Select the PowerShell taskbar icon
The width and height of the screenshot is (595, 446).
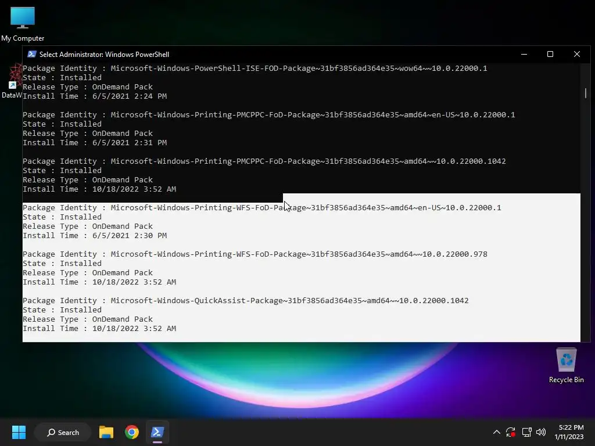coord(157,432)
